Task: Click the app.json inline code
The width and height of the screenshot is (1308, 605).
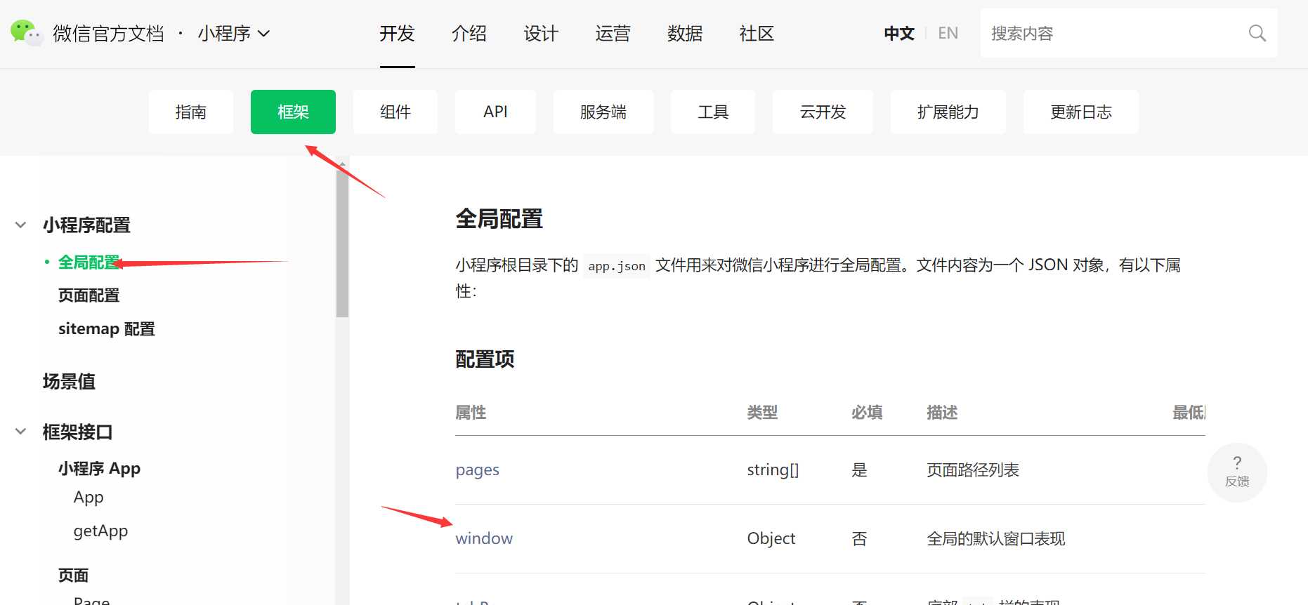Action: [x=617, y=266]
